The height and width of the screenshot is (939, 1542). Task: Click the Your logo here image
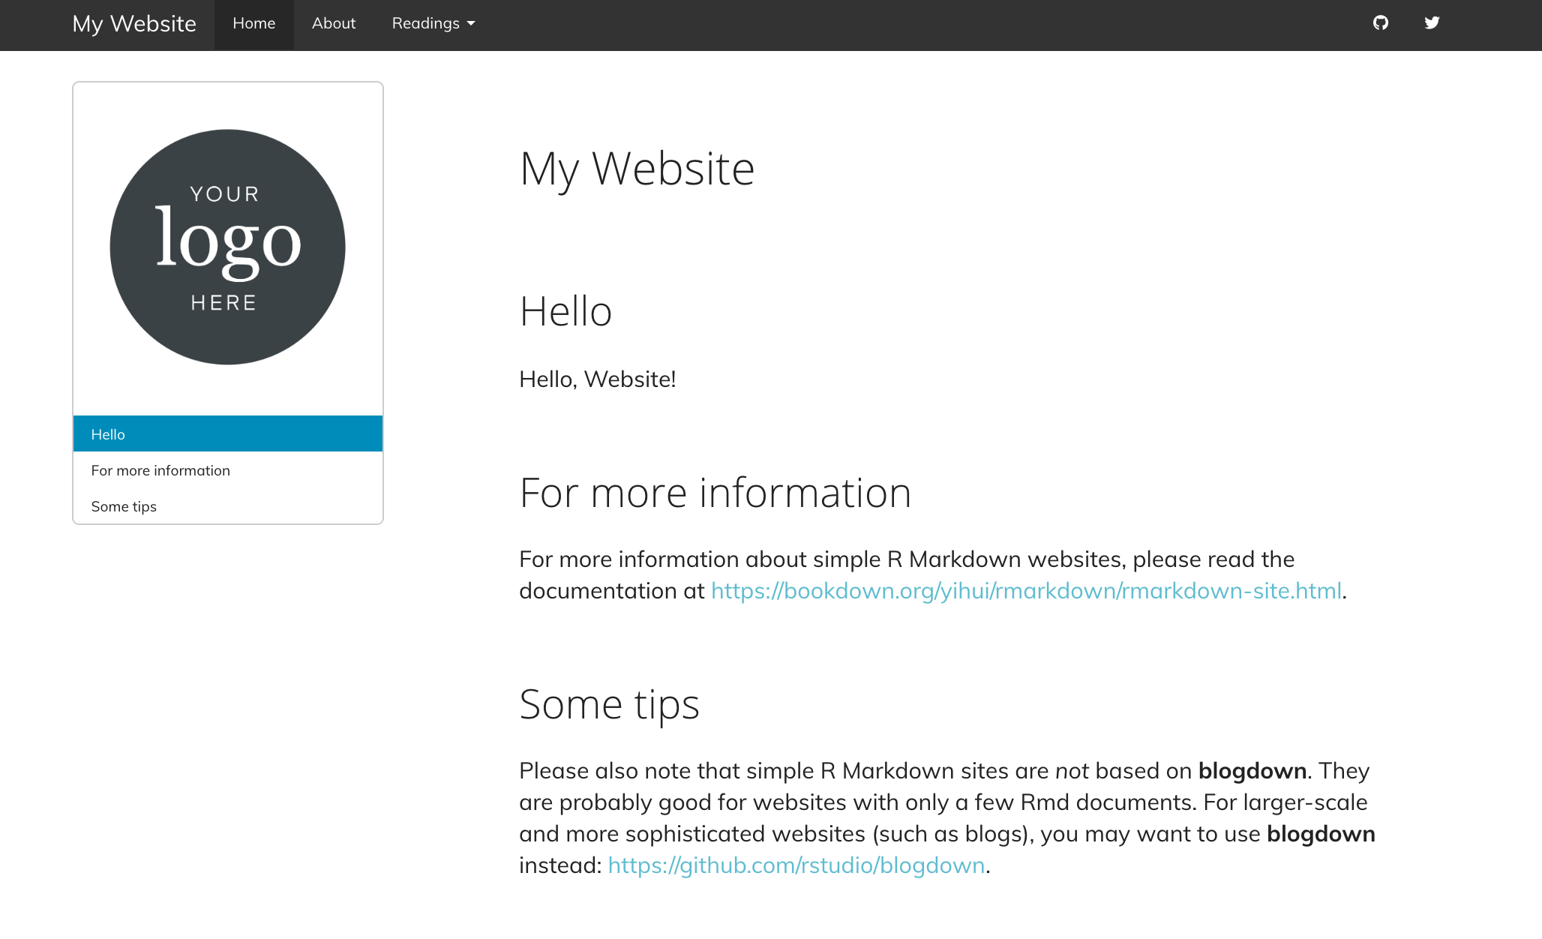coord(228,247)
